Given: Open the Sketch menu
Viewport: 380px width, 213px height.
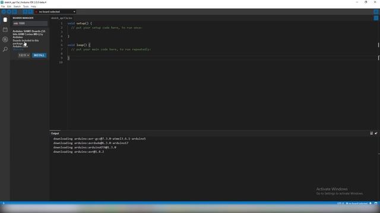Looking at the screenshot, I should [x=17, y=7].
